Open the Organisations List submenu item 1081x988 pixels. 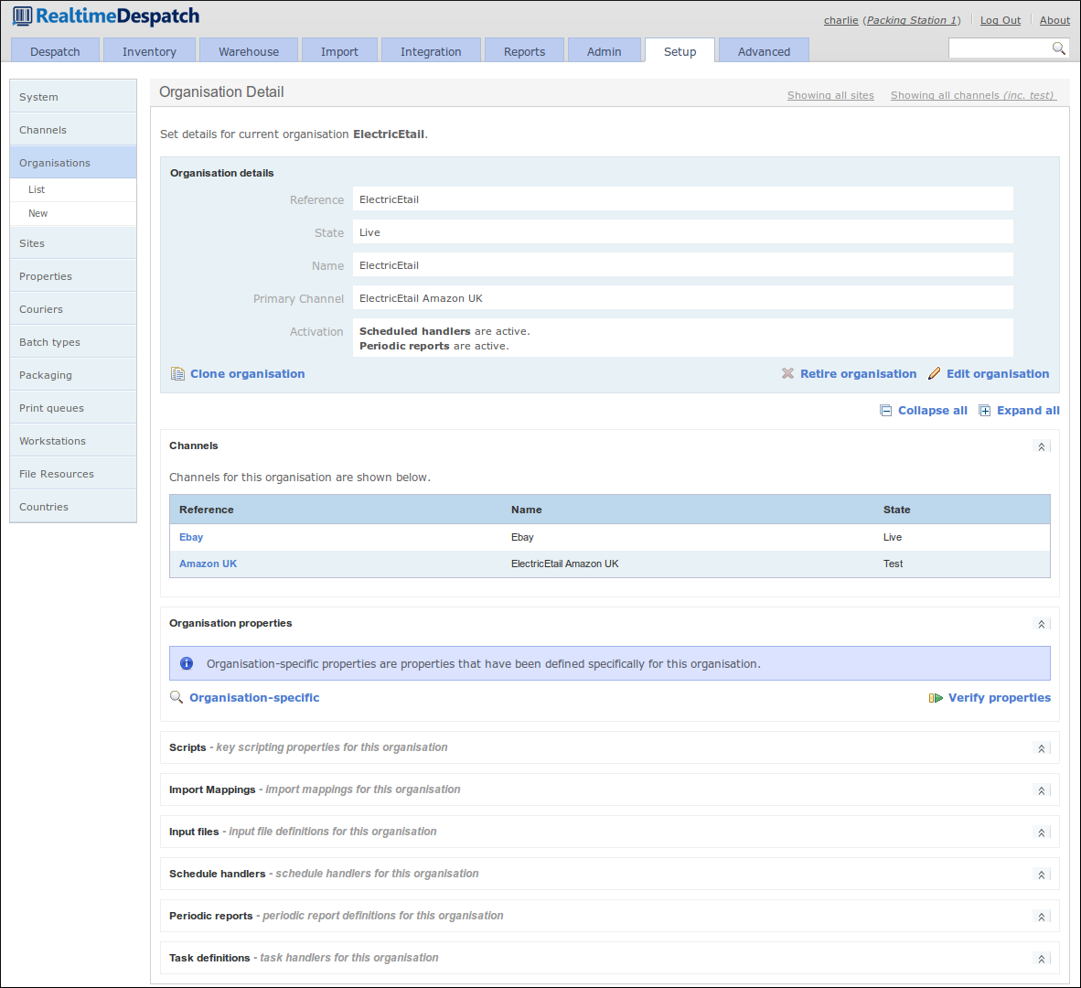tap(73, 189)
